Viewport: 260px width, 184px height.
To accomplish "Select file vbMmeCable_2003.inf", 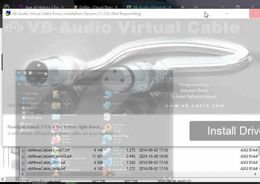I will coord(46,163).
